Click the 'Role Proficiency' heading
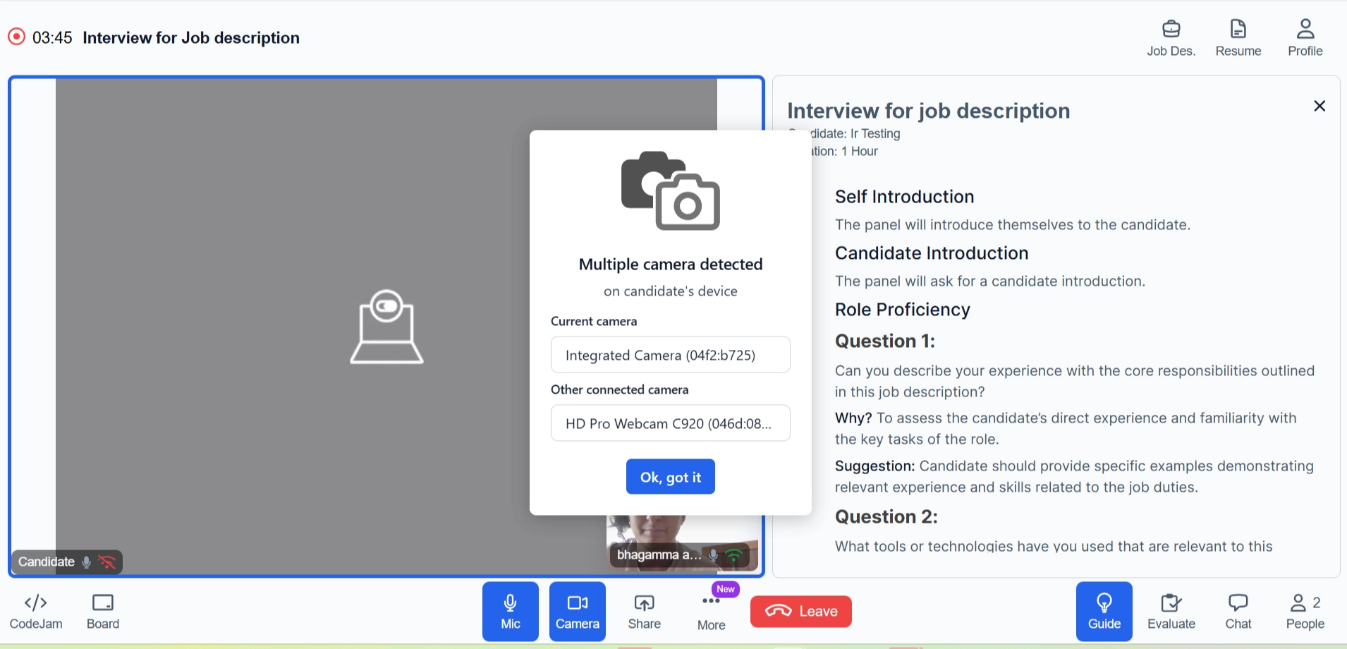Image resolution: width=1347 pixels, height=649 pixels. tap(903, 310)
